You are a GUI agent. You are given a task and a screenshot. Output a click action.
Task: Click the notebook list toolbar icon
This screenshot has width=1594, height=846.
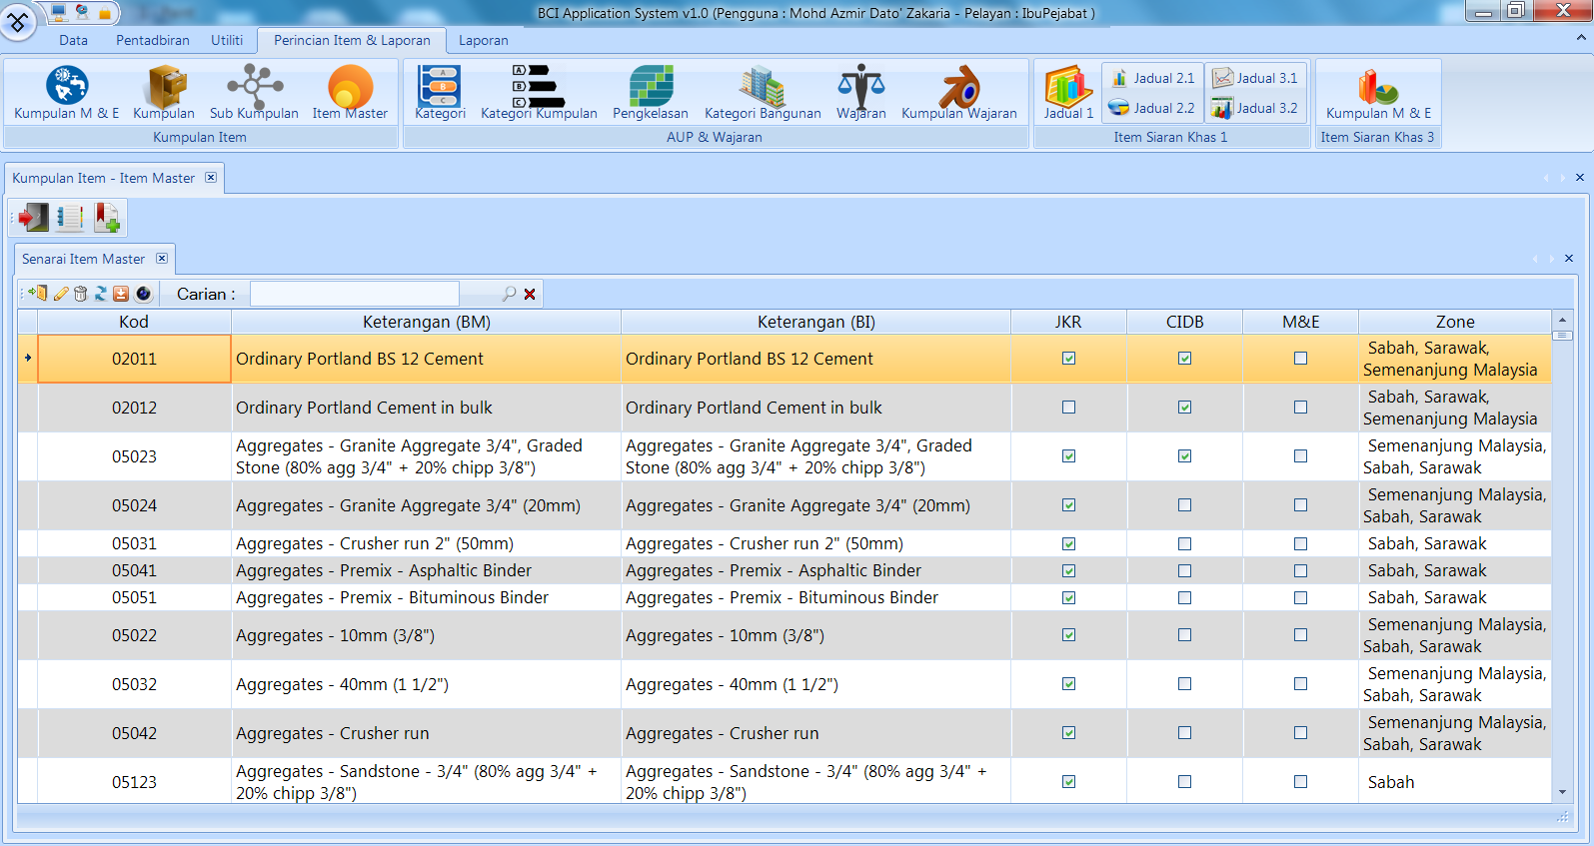70,217
